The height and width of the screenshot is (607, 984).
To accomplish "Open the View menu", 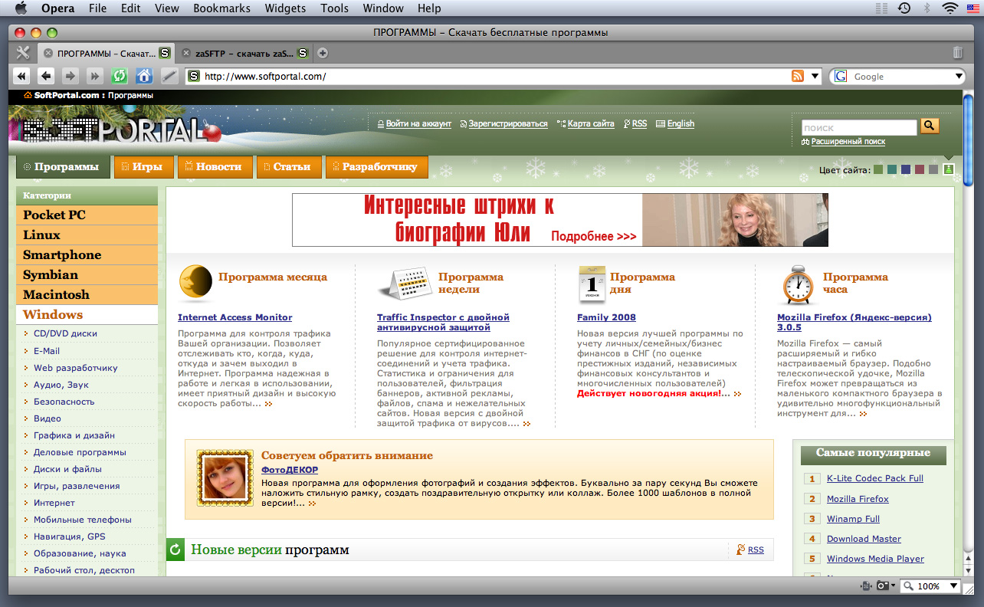I will pos(166,8).
